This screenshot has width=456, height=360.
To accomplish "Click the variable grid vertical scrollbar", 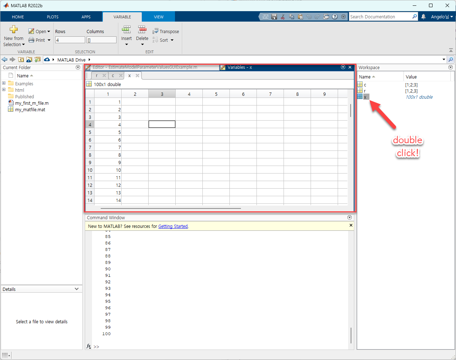I will click(x=351, y=111).
